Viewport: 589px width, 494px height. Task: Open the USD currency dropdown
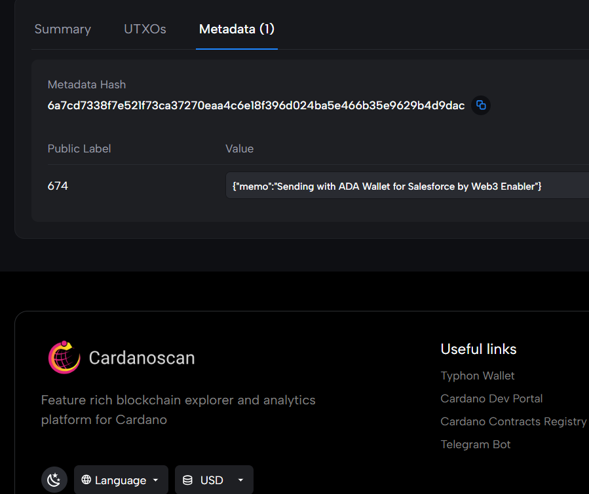(x=214, y=480)
